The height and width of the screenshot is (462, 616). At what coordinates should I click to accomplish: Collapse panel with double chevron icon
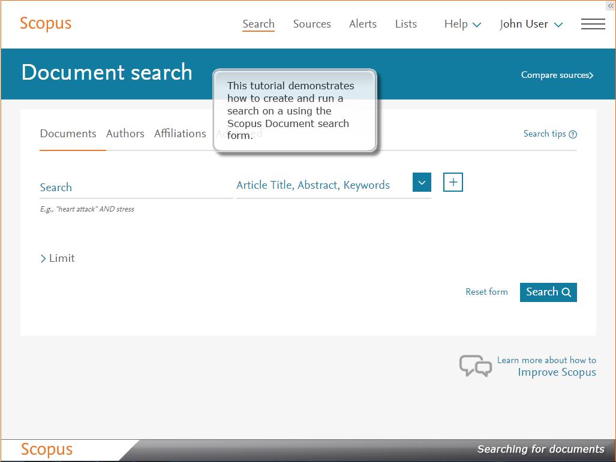pyautogui.click(x=611, y=6)
